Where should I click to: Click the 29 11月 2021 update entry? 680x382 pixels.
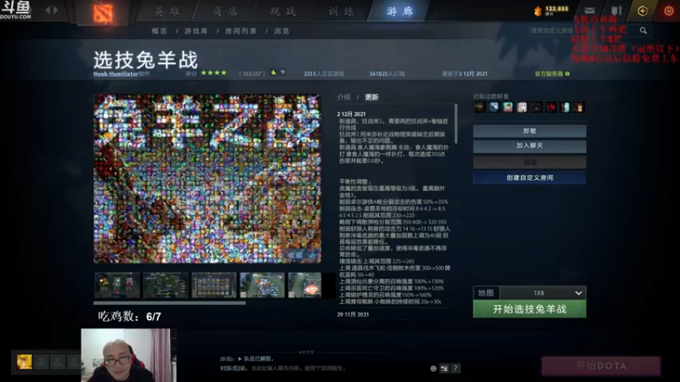pos(353,314)
